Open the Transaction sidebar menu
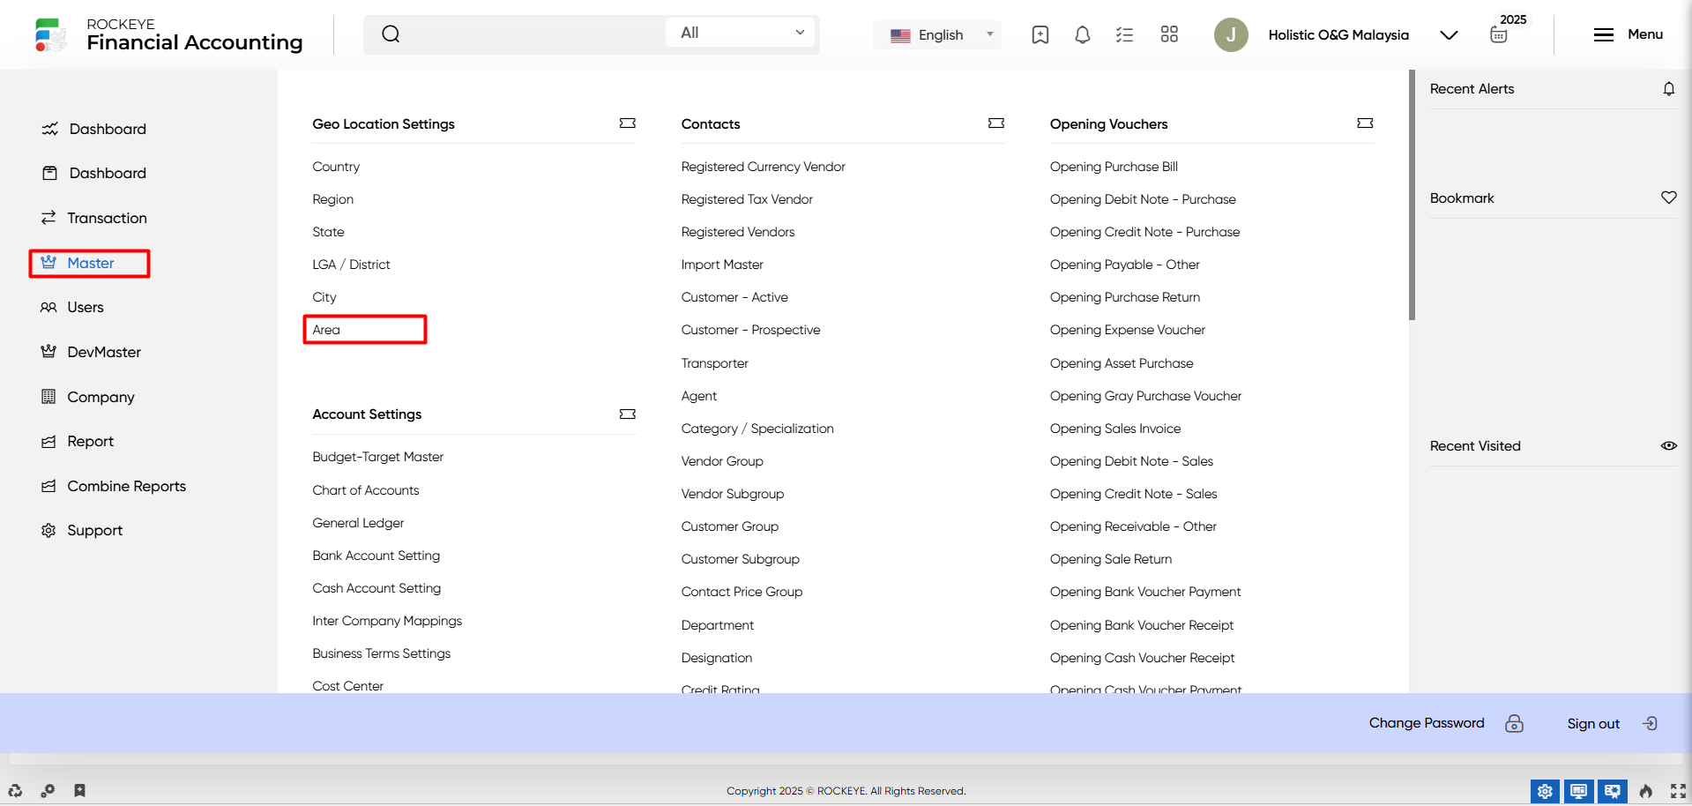Screen dimensions: 1692x806 coord(93,218)
